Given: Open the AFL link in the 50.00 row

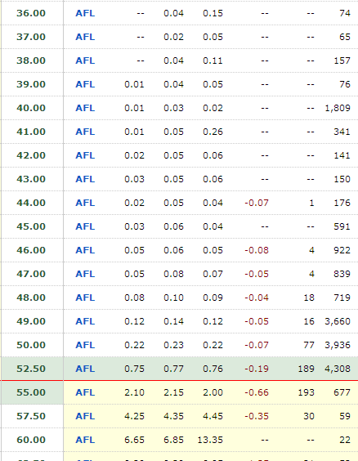Looking at the screenshot, I should click(x=85, y=345).
